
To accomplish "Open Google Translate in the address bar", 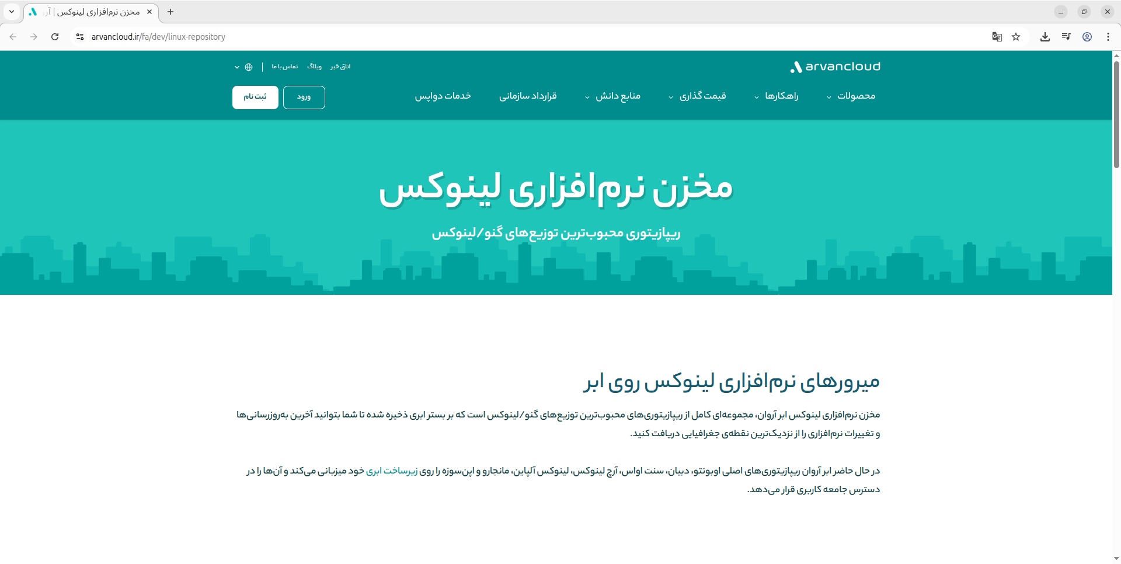I will (x=997, y=36).
